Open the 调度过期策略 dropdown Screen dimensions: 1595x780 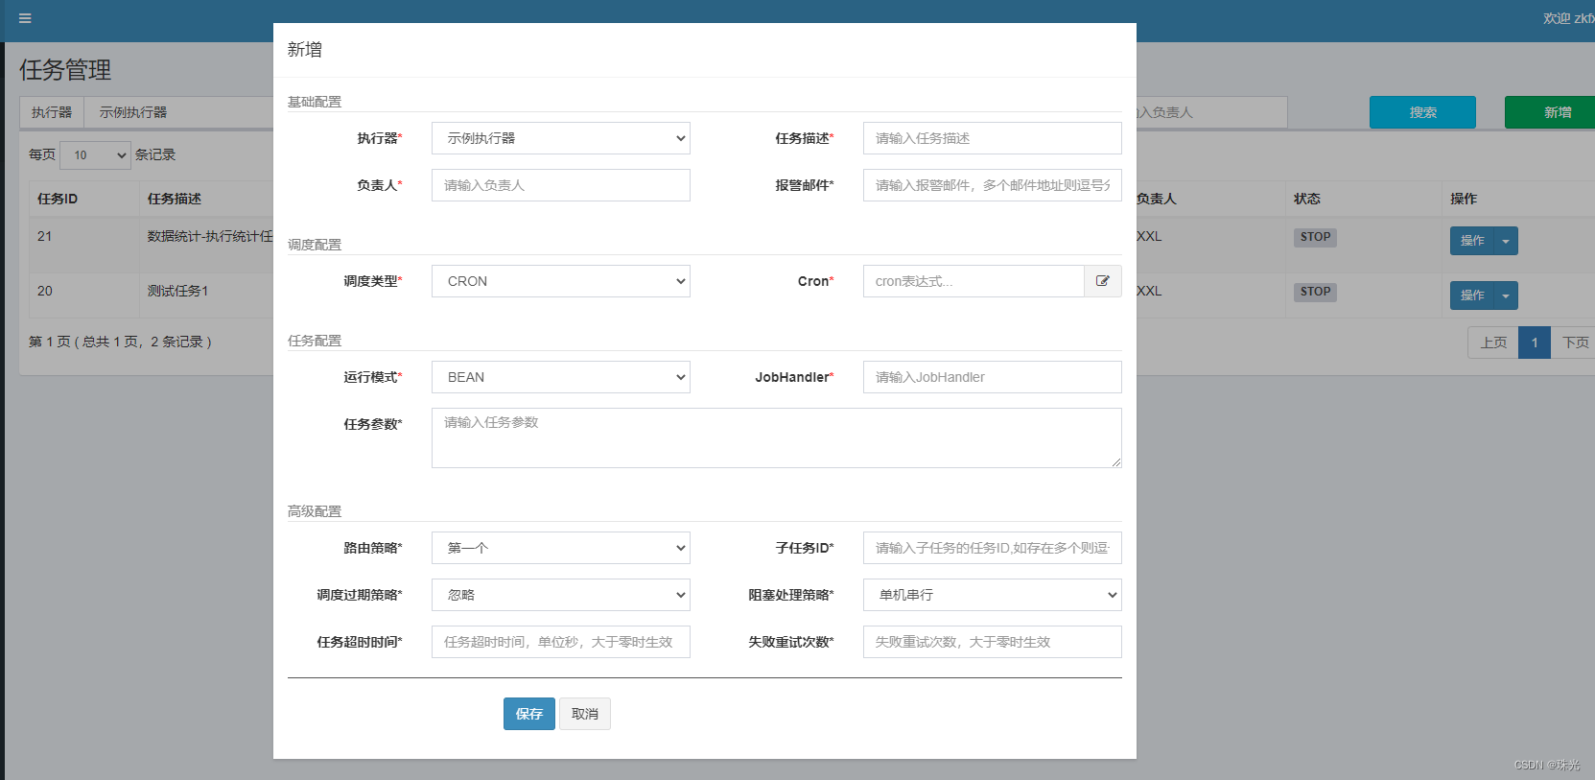click(561, 595)
